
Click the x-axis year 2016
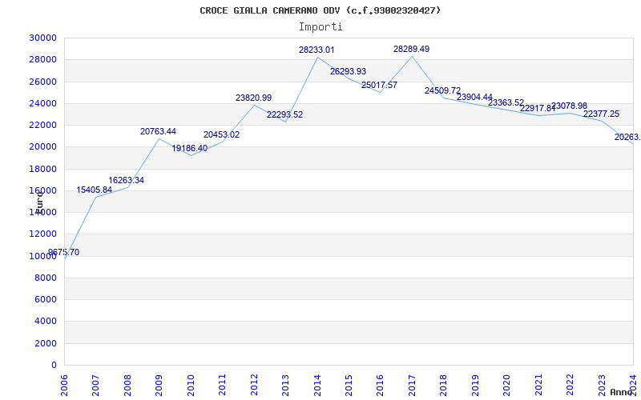click(380, 385)
